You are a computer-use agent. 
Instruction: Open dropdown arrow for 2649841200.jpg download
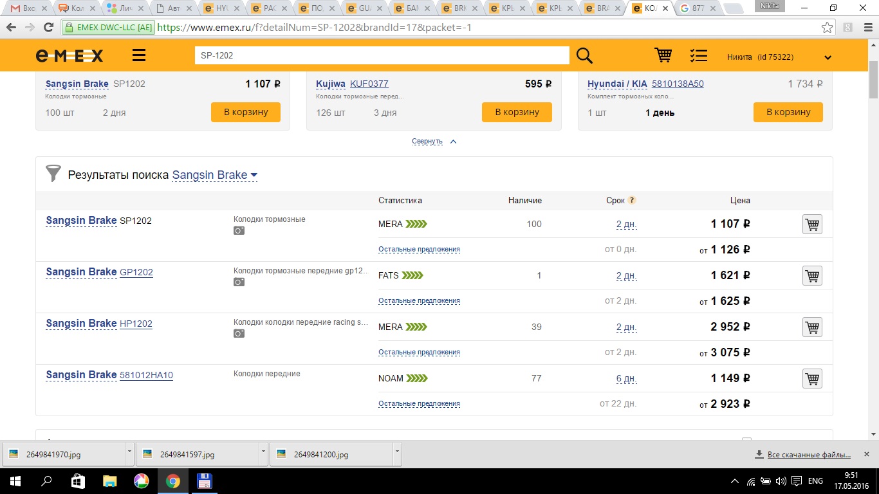[x=396, y=453]
